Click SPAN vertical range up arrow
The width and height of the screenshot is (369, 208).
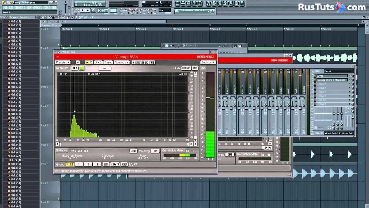pos(195,73)
